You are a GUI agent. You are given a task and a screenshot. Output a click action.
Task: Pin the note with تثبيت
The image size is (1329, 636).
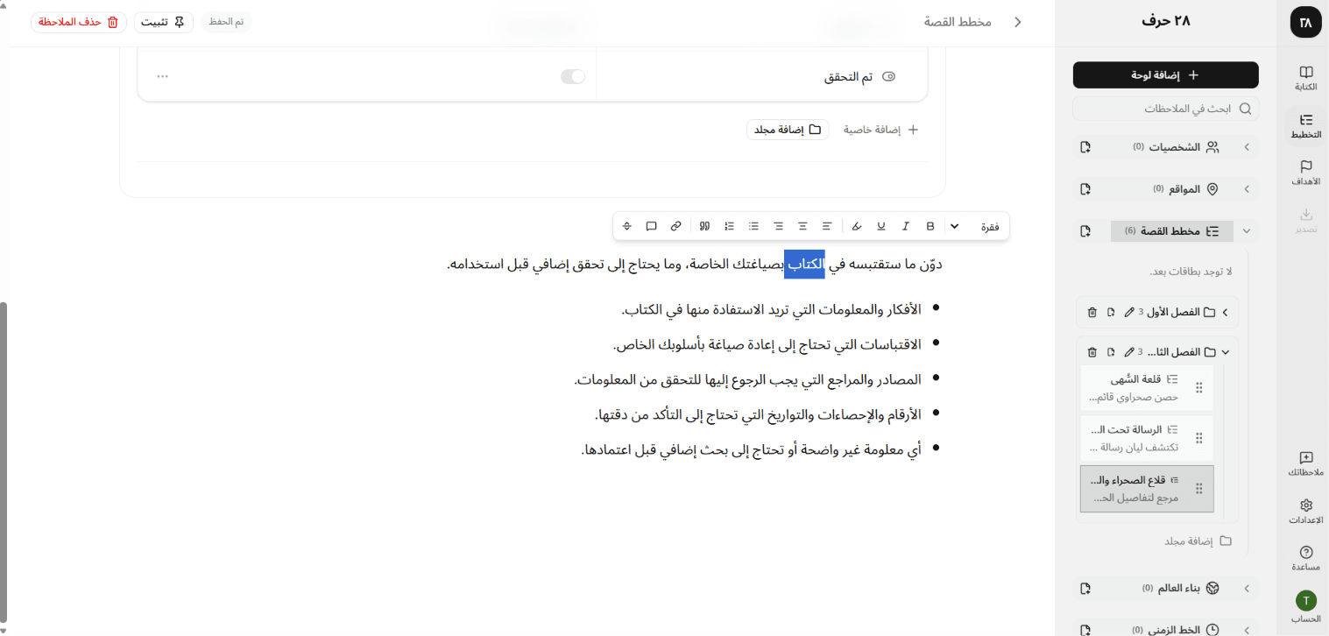166,22
